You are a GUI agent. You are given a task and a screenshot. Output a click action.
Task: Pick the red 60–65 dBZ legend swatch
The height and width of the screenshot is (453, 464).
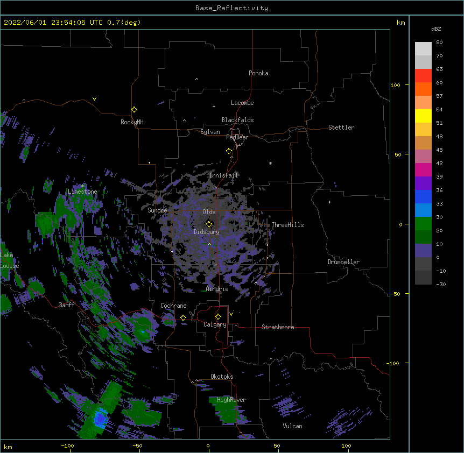(x=423, y=76)
